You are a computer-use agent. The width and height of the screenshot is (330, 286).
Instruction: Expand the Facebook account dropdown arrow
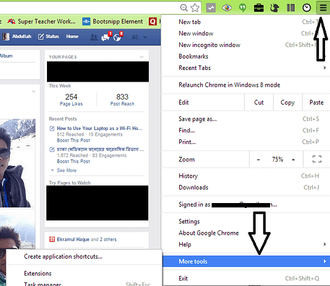tap(145, 37)
